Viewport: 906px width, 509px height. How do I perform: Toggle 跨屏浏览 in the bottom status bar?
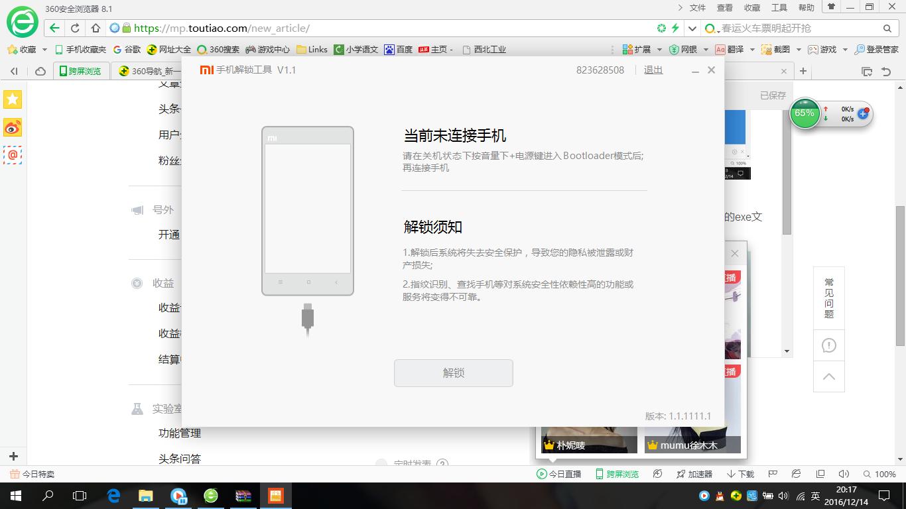click(x=617, y=474)
